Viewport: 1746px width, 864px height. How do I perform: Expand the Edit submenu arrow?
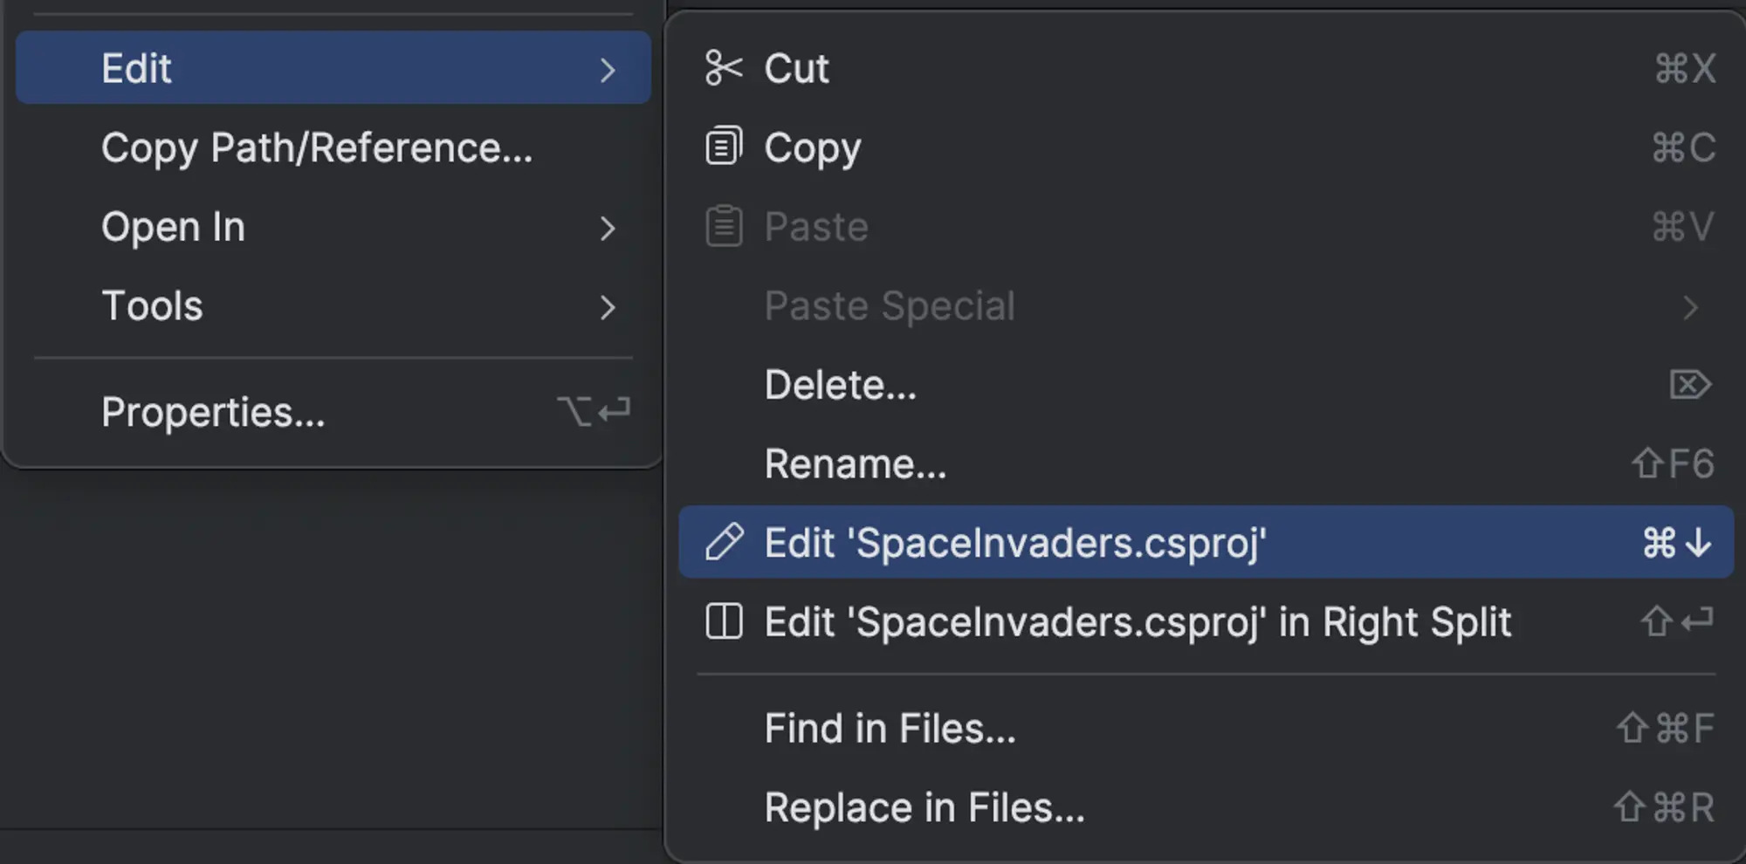[x=608, y=70]
